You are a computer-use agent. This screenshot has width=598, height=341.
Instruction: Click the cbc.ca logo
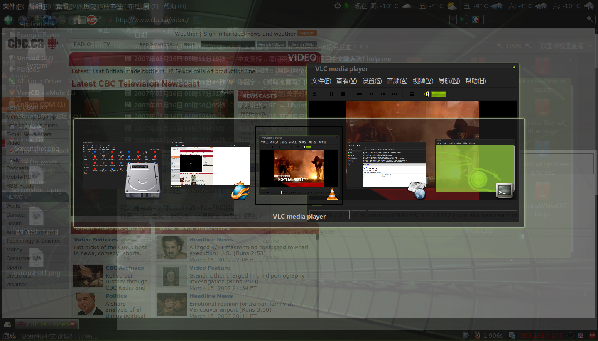click(33, 43)
